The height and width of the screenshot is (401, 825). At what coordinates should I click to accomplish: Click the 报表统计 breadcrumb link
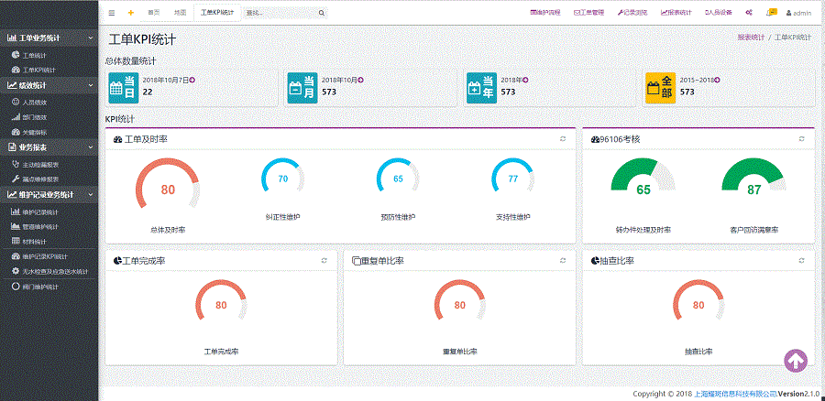click(x=750, y=38)
